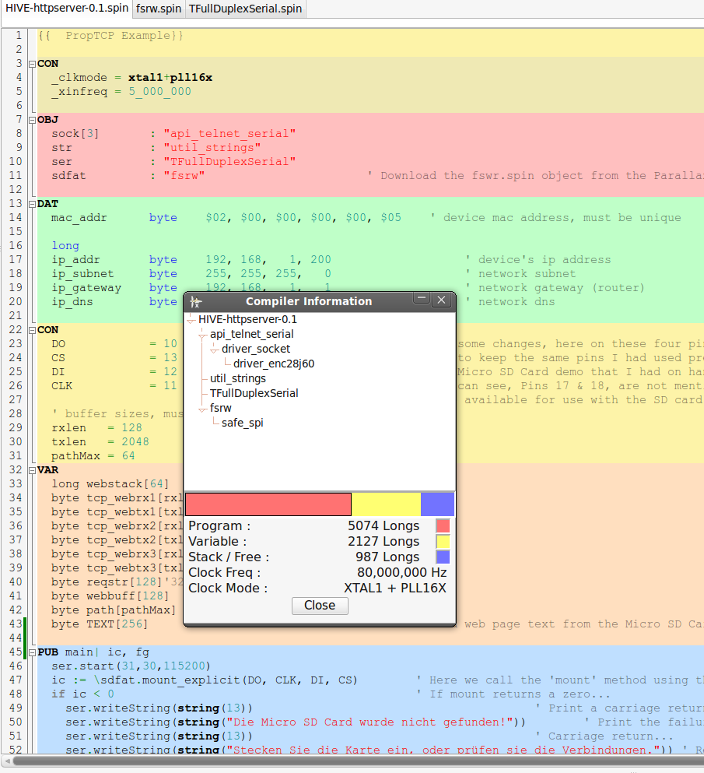Switch to the fsrw.spin tab
This screenshot has width=704, height=773.
[x=158, y=9]
